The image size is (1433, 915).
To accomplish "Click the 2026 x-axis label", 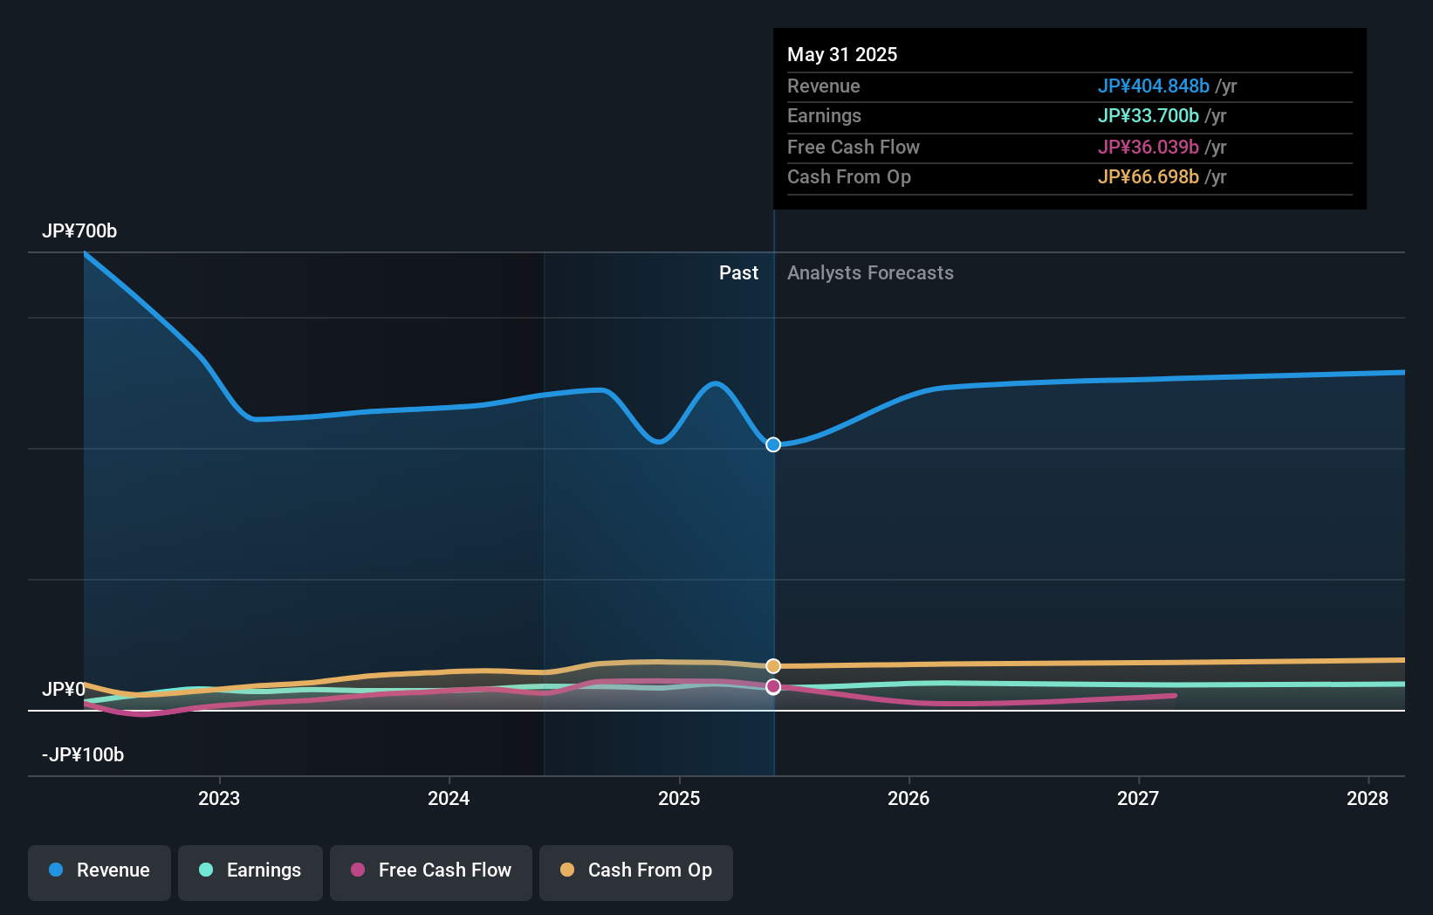I will [908, 798].
